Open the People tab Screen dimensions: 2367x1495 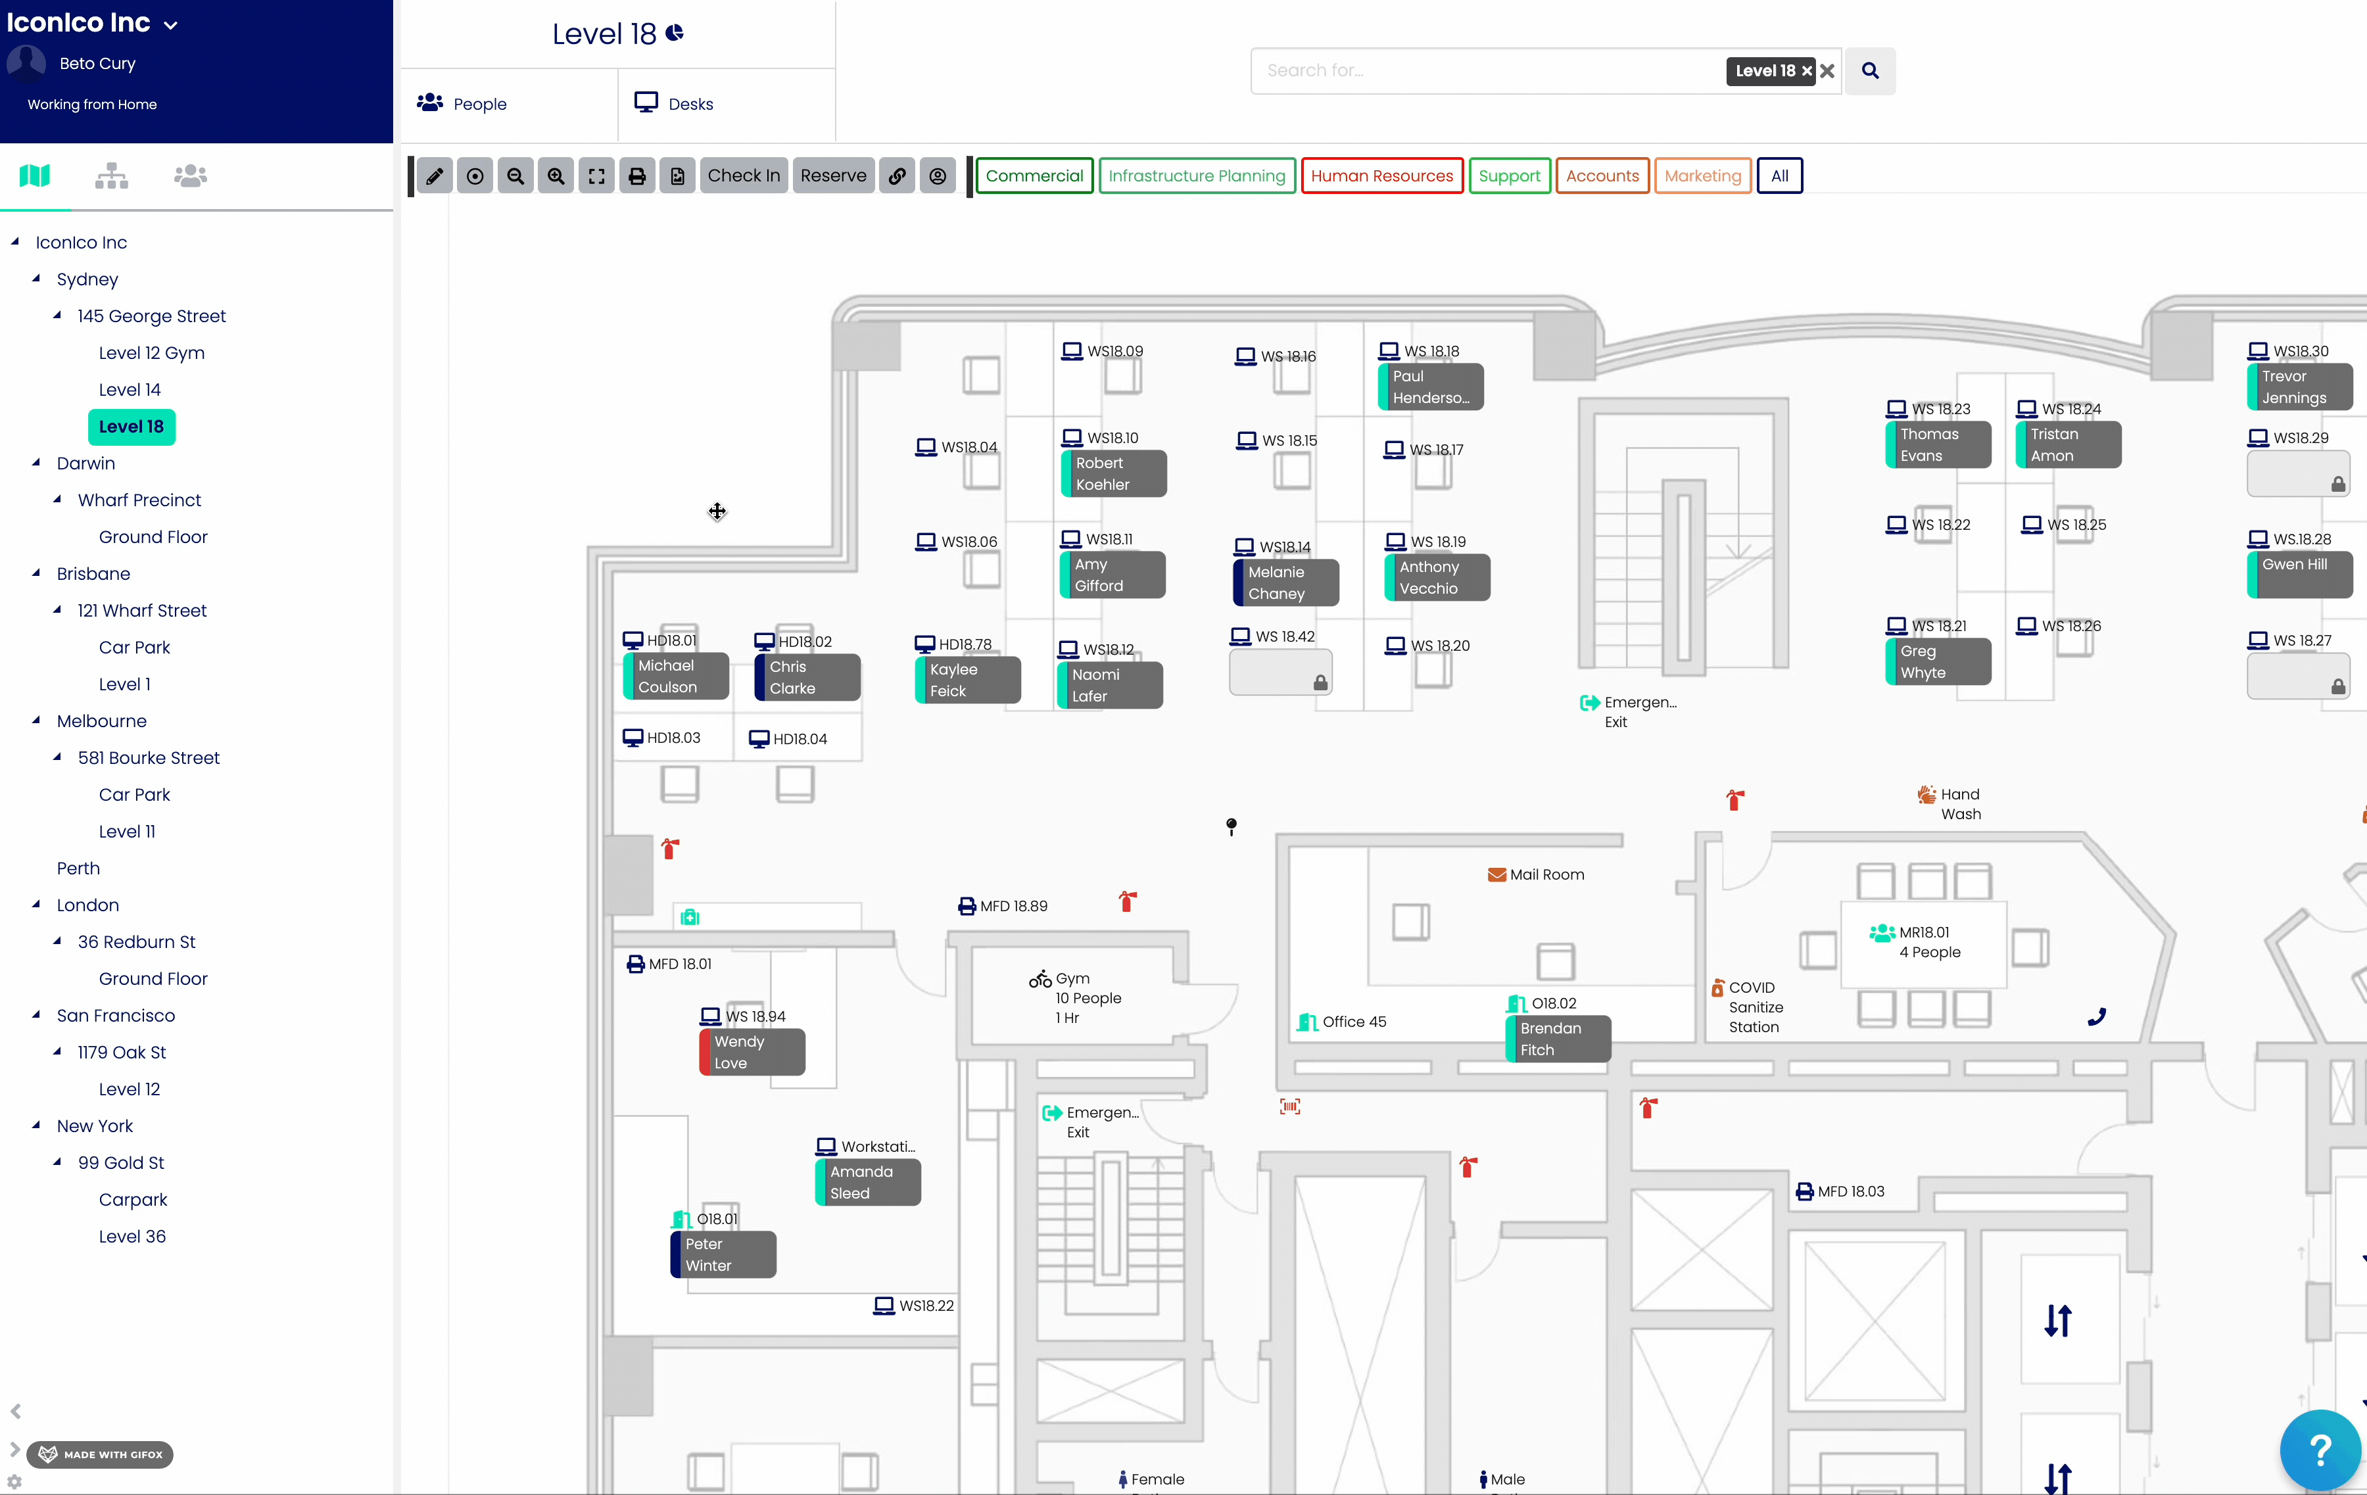click(x=509, y=104)
